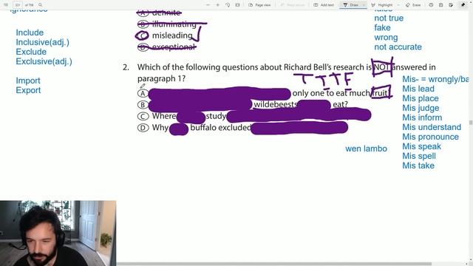473x266 pixels.
Task: Click the circled letter B of question 2
Action: (143, 105)
